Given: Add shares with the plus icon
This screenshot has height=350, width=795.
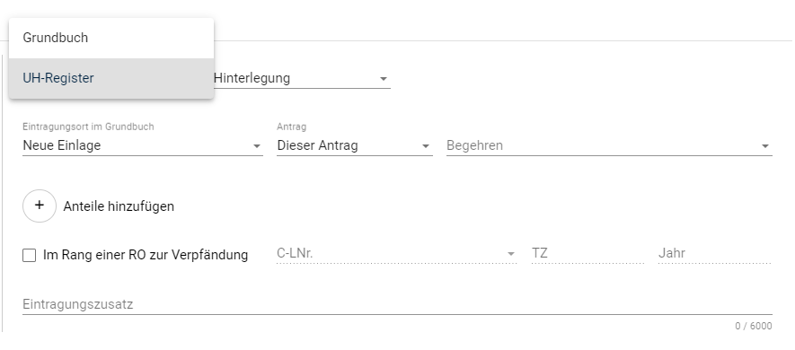Looking at the screenshot, I should click(x=39, y=206).
